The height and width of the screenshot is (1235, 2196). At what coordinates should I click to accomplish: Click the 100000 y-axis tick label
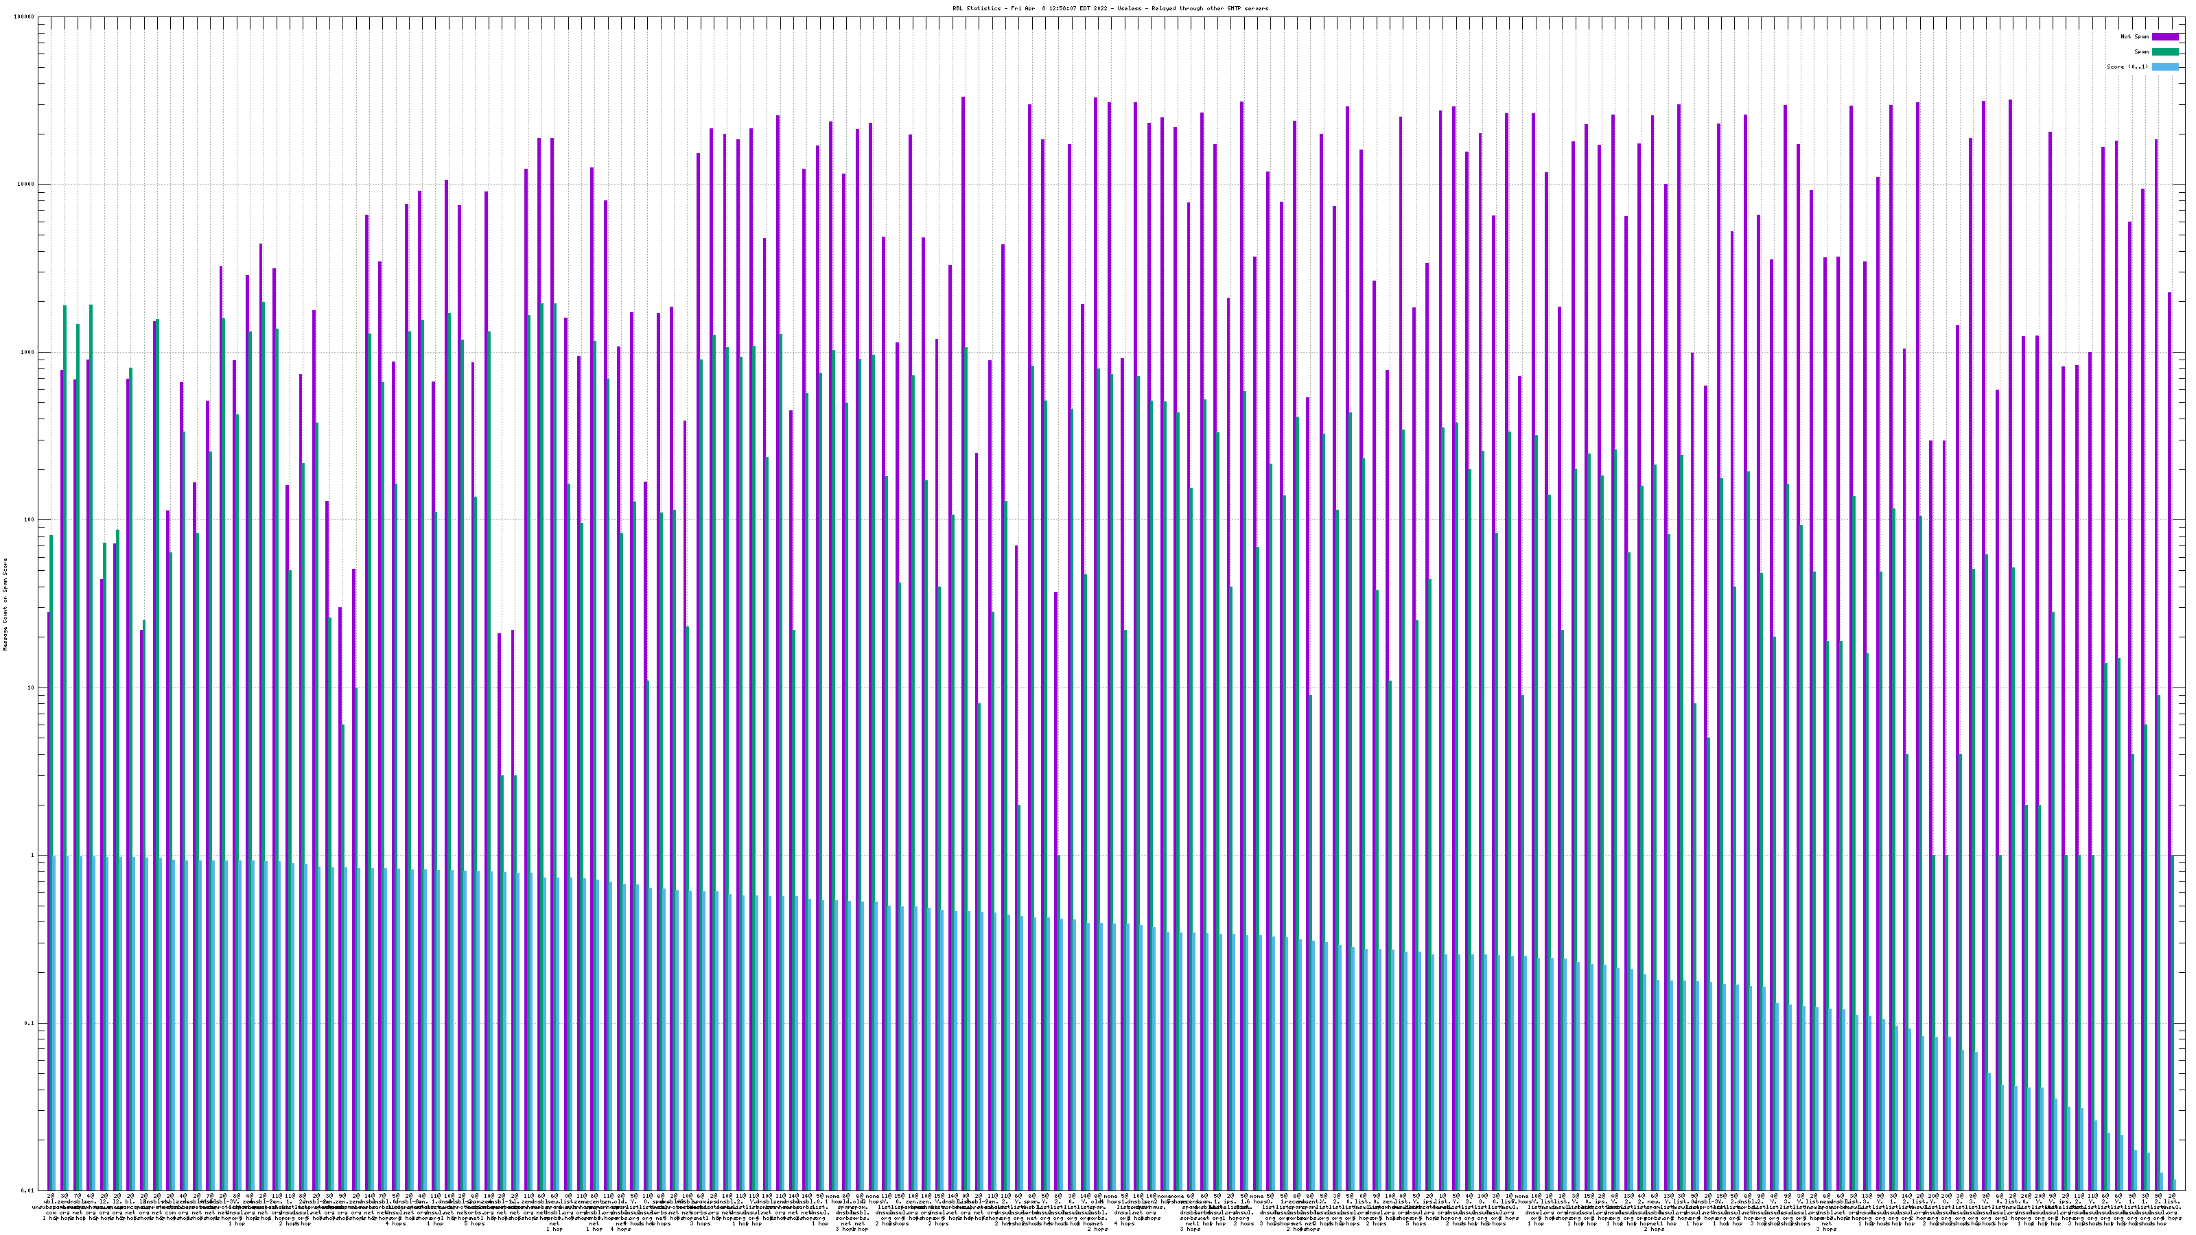(x=25, y=17)
